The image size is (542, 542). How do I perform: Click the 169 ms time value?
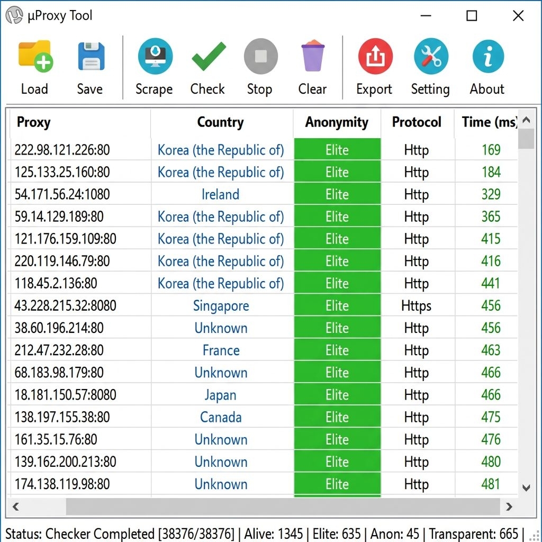491,150
